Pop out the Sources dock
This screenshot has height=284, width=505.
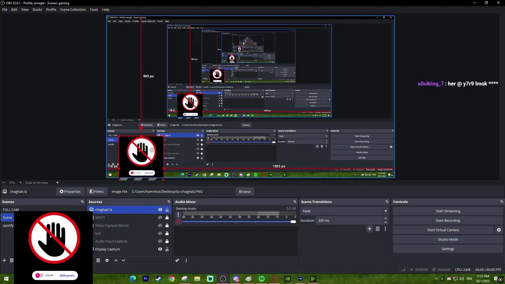tap(168, 202)
